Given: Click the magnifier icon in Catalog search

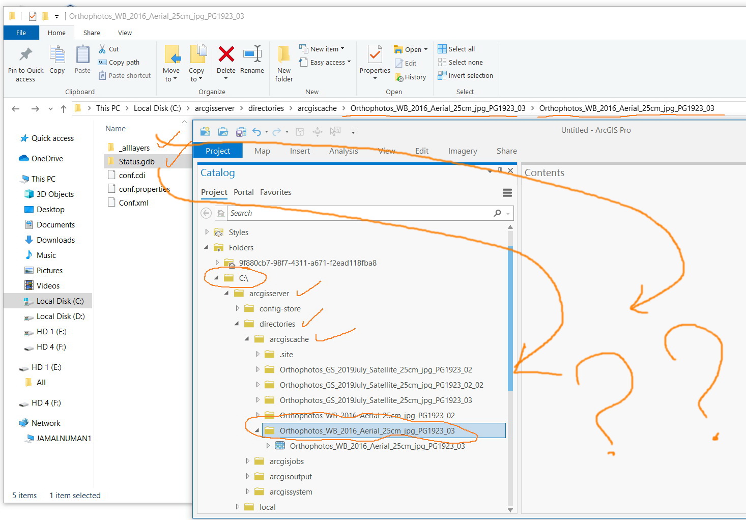Looking at the screenshot, I should coord(497,213).
